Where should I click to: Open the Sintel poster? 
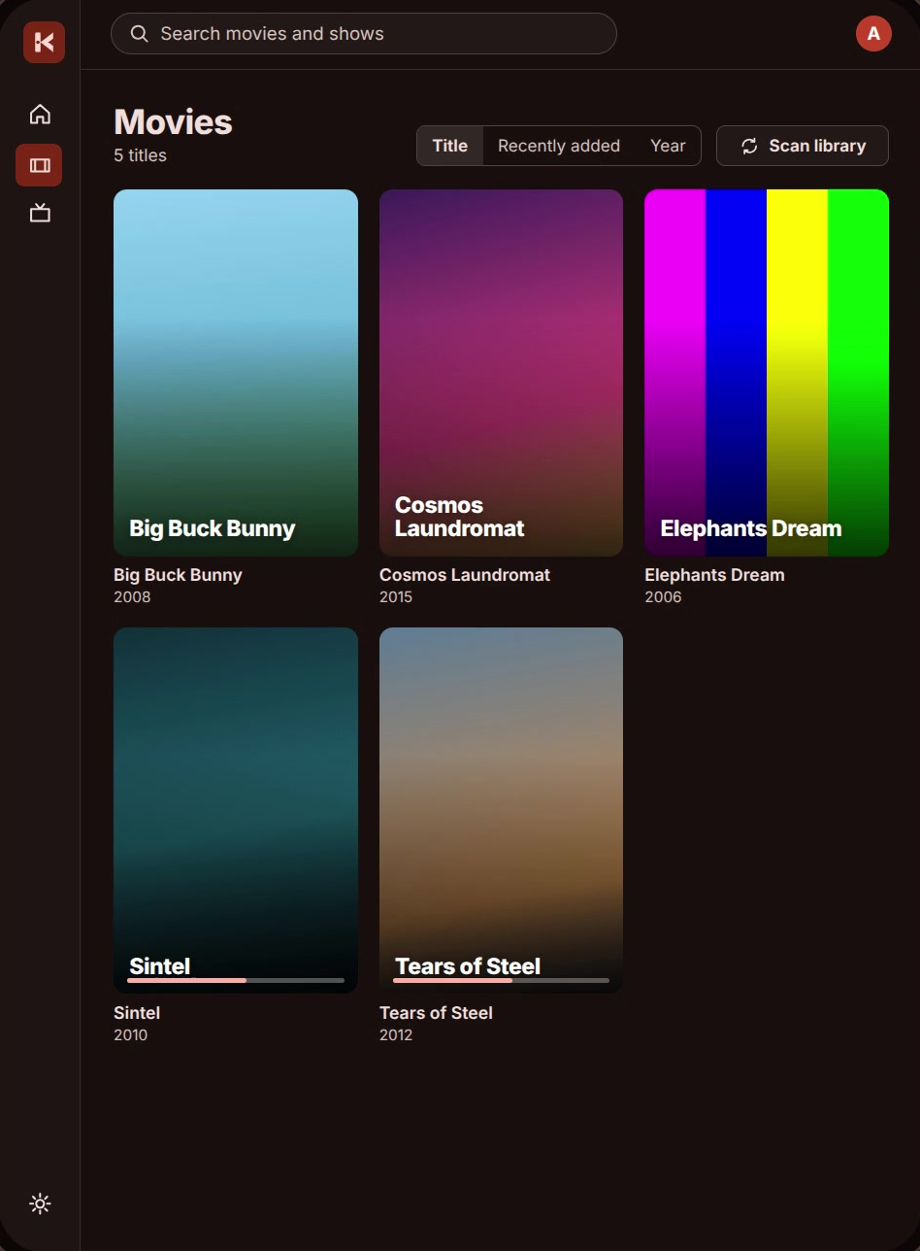pyautogui.click(x=236, y=810)
